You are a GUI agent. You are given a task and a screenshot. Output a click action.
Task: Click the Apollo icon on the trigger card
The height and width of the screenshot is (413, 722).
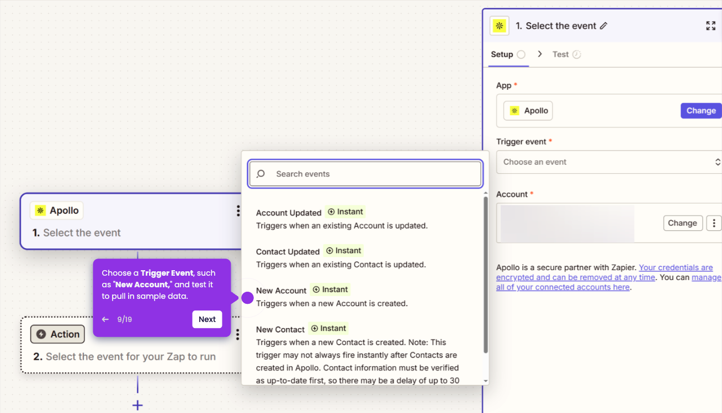tap(40, 210)
